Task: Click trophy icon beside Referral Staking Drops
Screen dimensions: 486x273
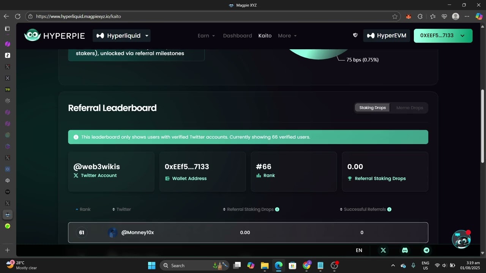Action: (350, 179)
